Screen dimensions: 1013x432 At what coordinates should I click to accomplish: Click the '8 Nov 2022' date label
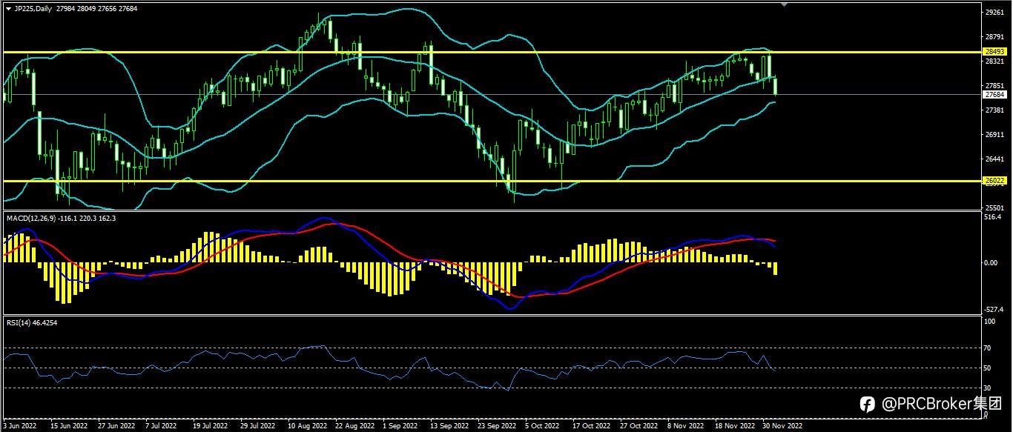tap(686, 426)
